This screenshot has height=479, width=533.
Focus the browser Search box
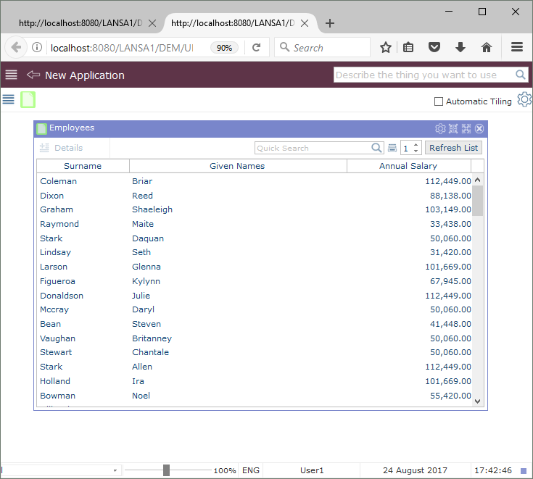pyautogui.click(x=322, y=48)
